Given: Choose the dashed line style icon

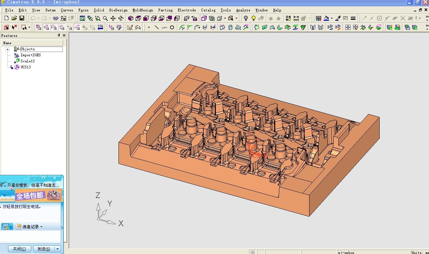Looking at the screenshot, I should [x=345, y=18].
